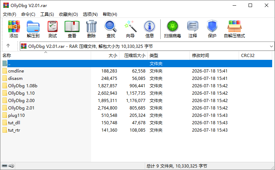The height and width of the screenshot is (170, 275).
Task: Open the 帮助(H) menu
Action: coord(110,14)
